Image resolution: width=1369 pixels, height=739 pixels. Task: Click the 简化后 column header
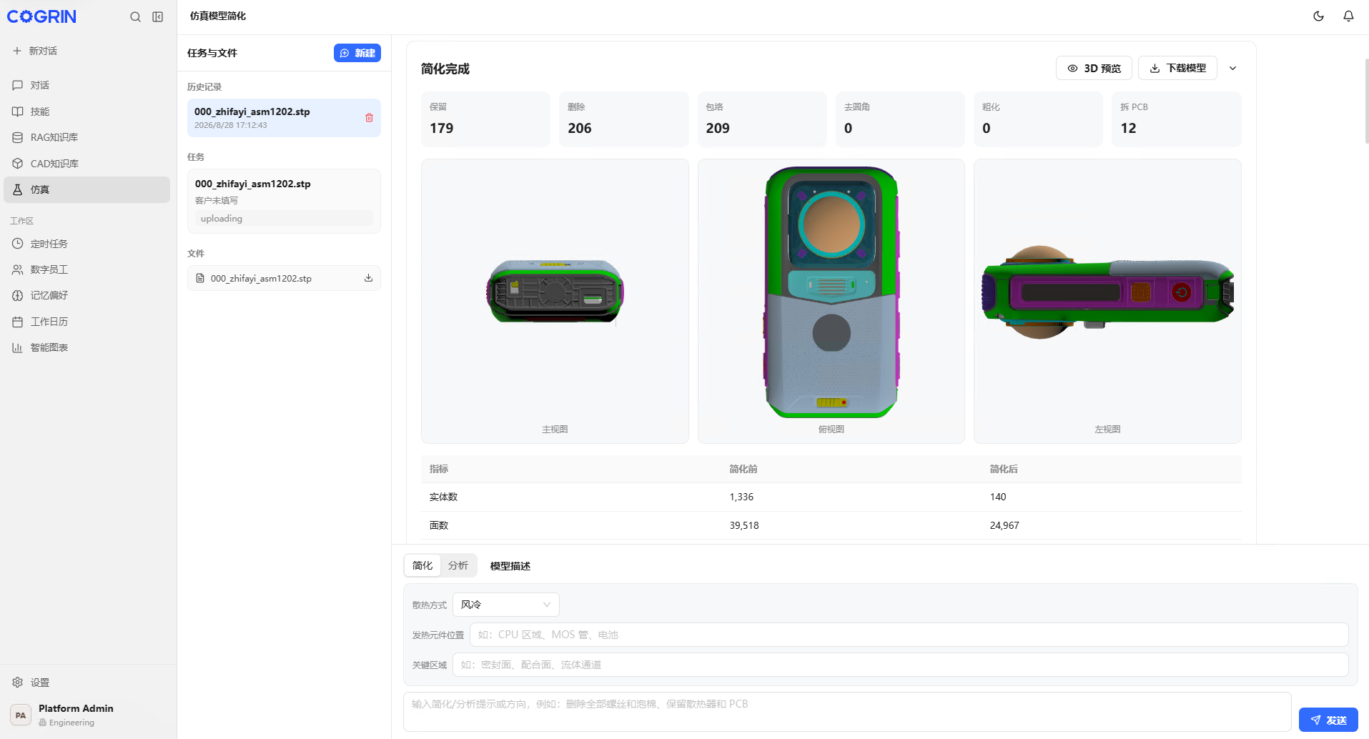[x=1004, y=469]
